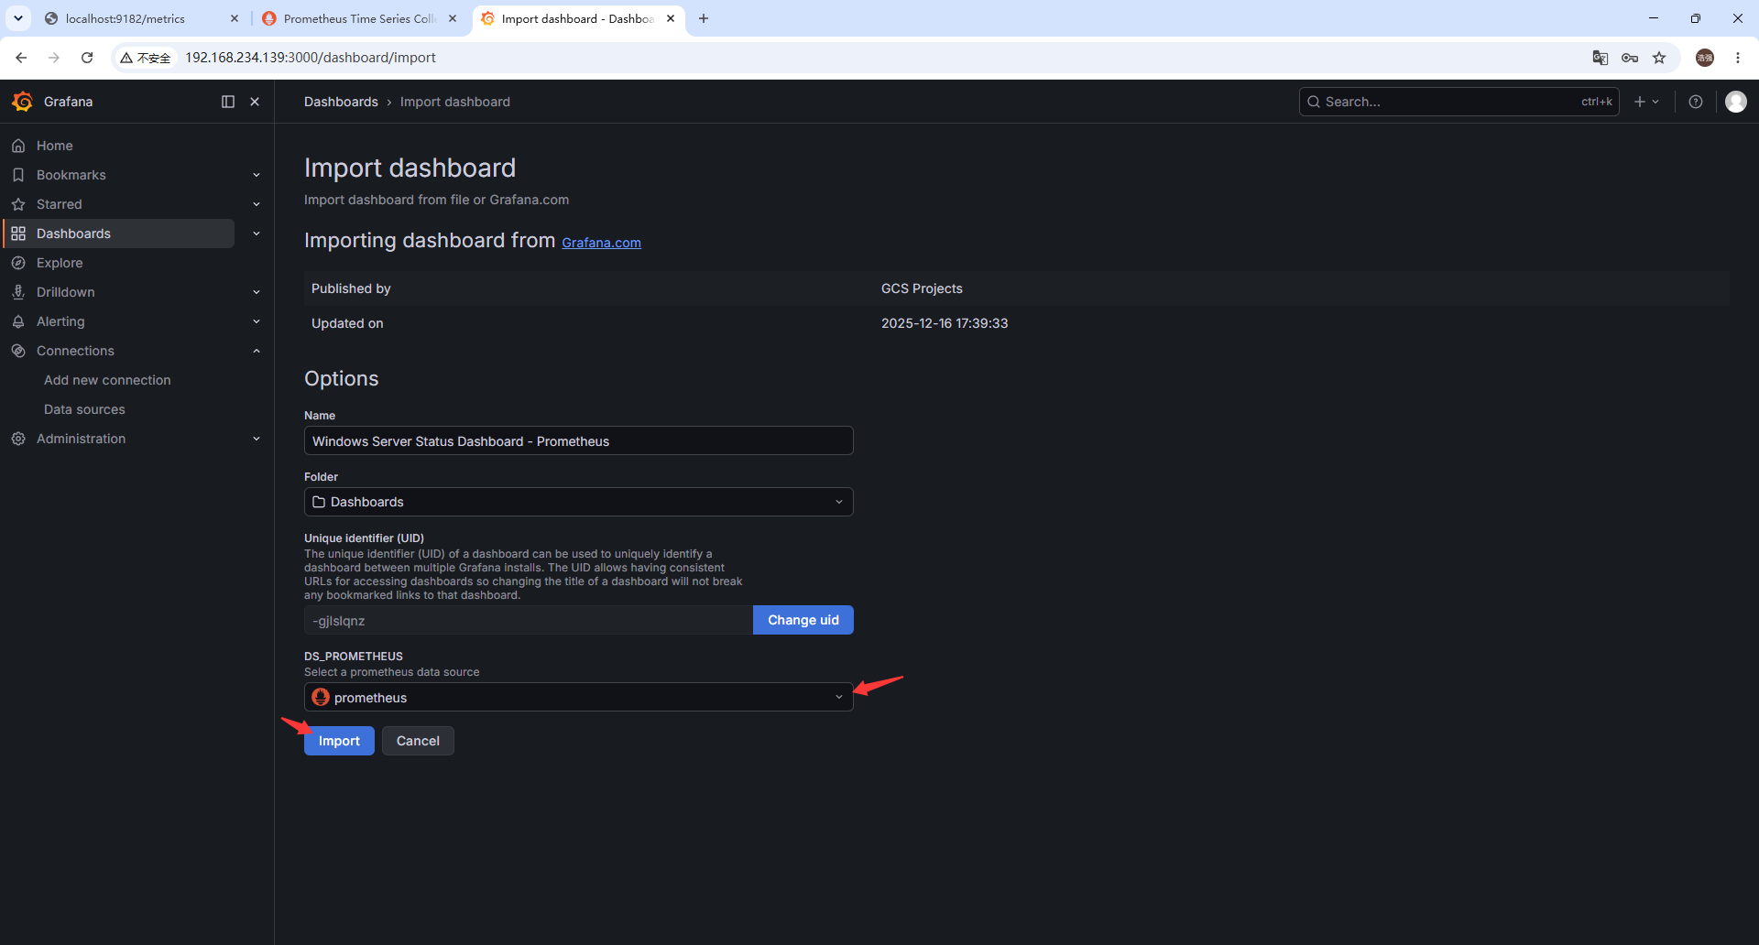The image size is (1759, 945).
Task: Open the plus New menu
Action: 1646,102
